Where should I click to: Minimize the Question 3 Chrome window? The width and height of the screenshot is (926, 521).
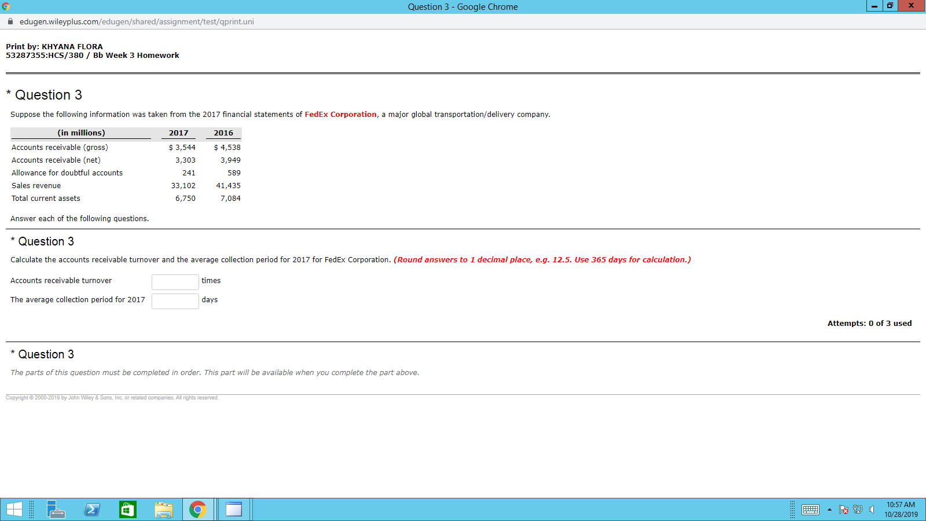point(873,6)
